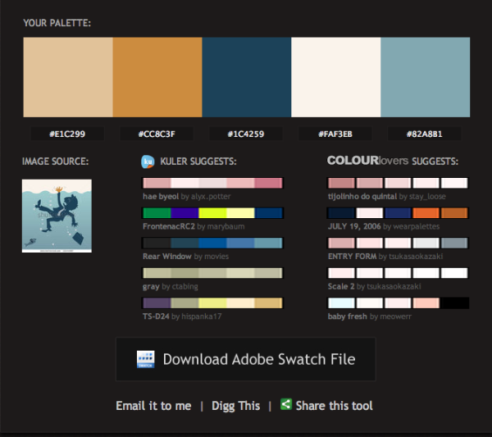Click Scale 2 by tsukasaokazaki link
492x437 pixels.
(x=375, y=286)
